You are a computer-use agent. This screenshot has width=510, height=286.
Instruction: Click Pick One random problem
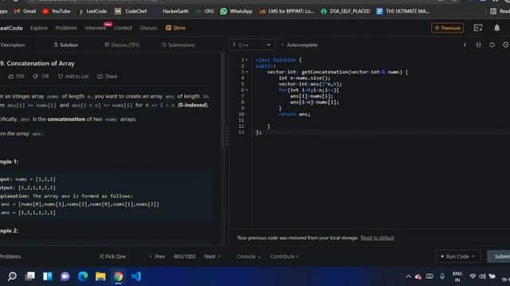click(112, 256)
